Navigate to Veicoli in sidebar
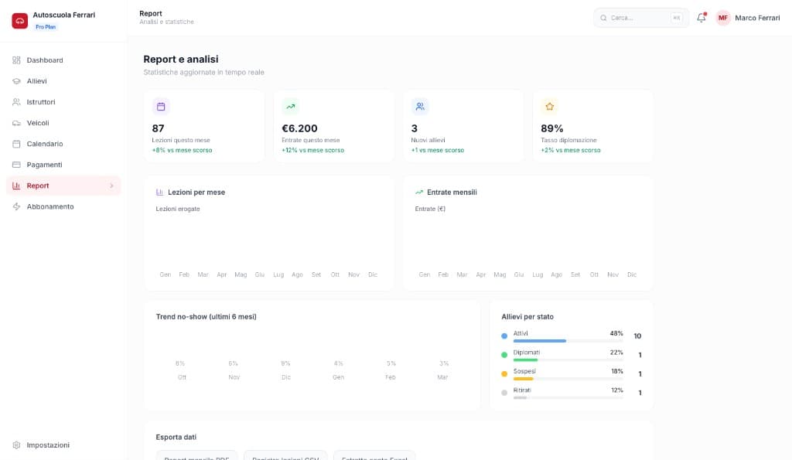The width and height of the screenshot is (792, 460). pos(38,123)
